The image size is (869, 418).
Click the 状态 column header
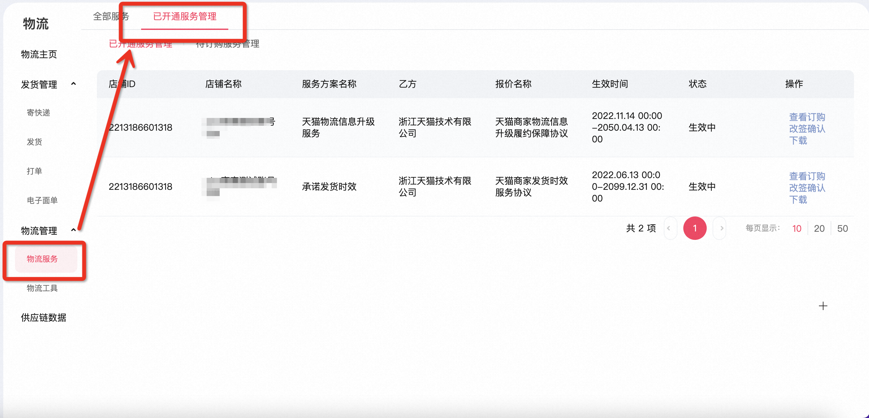698,84
